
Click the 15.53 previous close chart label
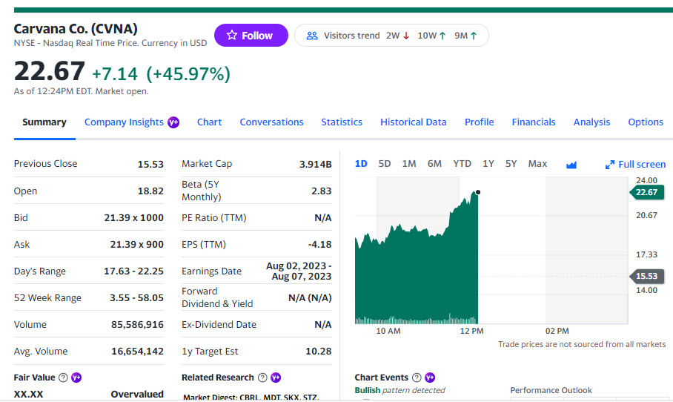pyautogui.click(x=647, y=276)
